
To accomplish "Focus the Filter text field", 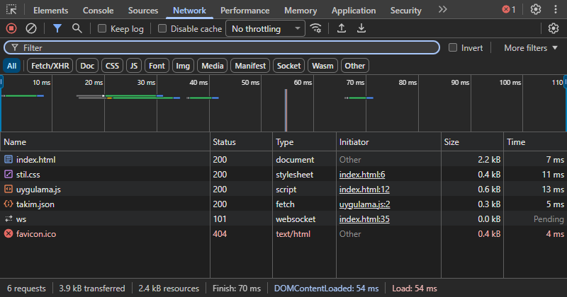I will pos(222,47).
